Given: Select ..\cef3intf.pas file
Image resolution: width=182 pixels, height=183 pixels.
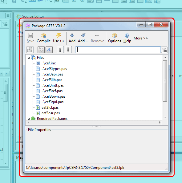Looking at the screenshot, I should click(53, 85).
